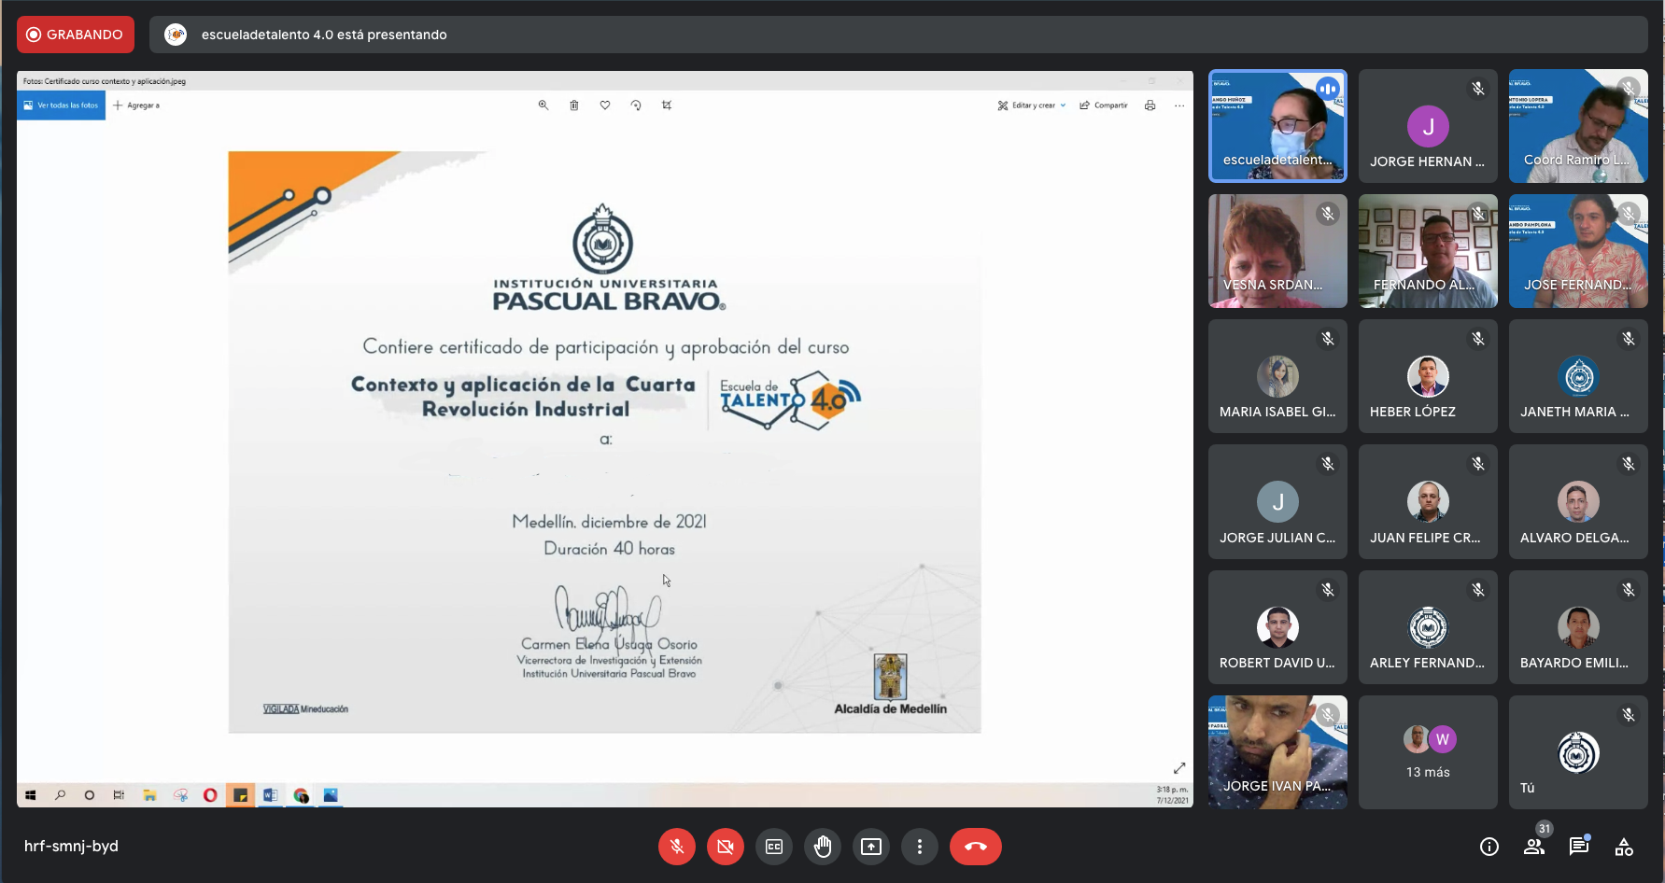Click Agregar a in the Photos toolbar
The image size is (1665, 883).
136,105
